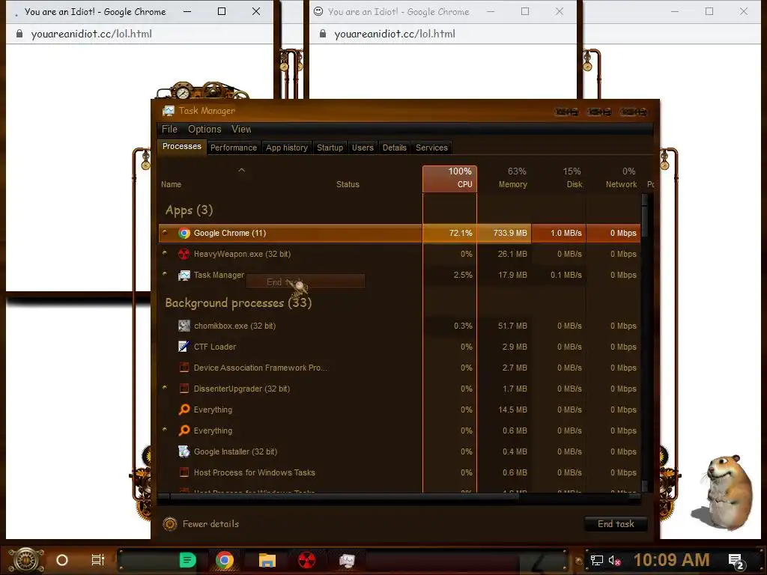Click the End task button
767x575 pixels.
click(x=616, y=524)
